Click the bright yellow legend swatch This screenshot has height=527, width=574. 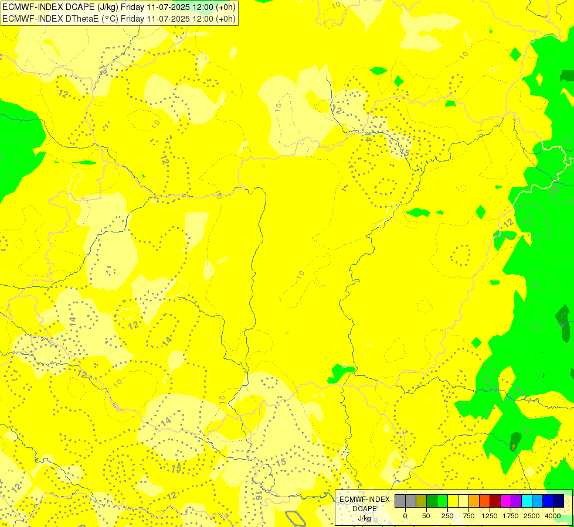point(453,501)
